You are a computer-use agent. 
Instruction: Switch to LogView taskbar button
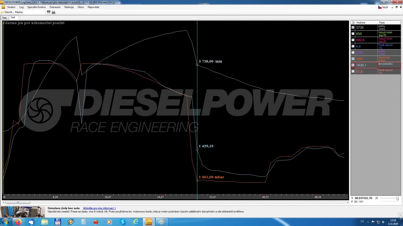pos(148,222)
